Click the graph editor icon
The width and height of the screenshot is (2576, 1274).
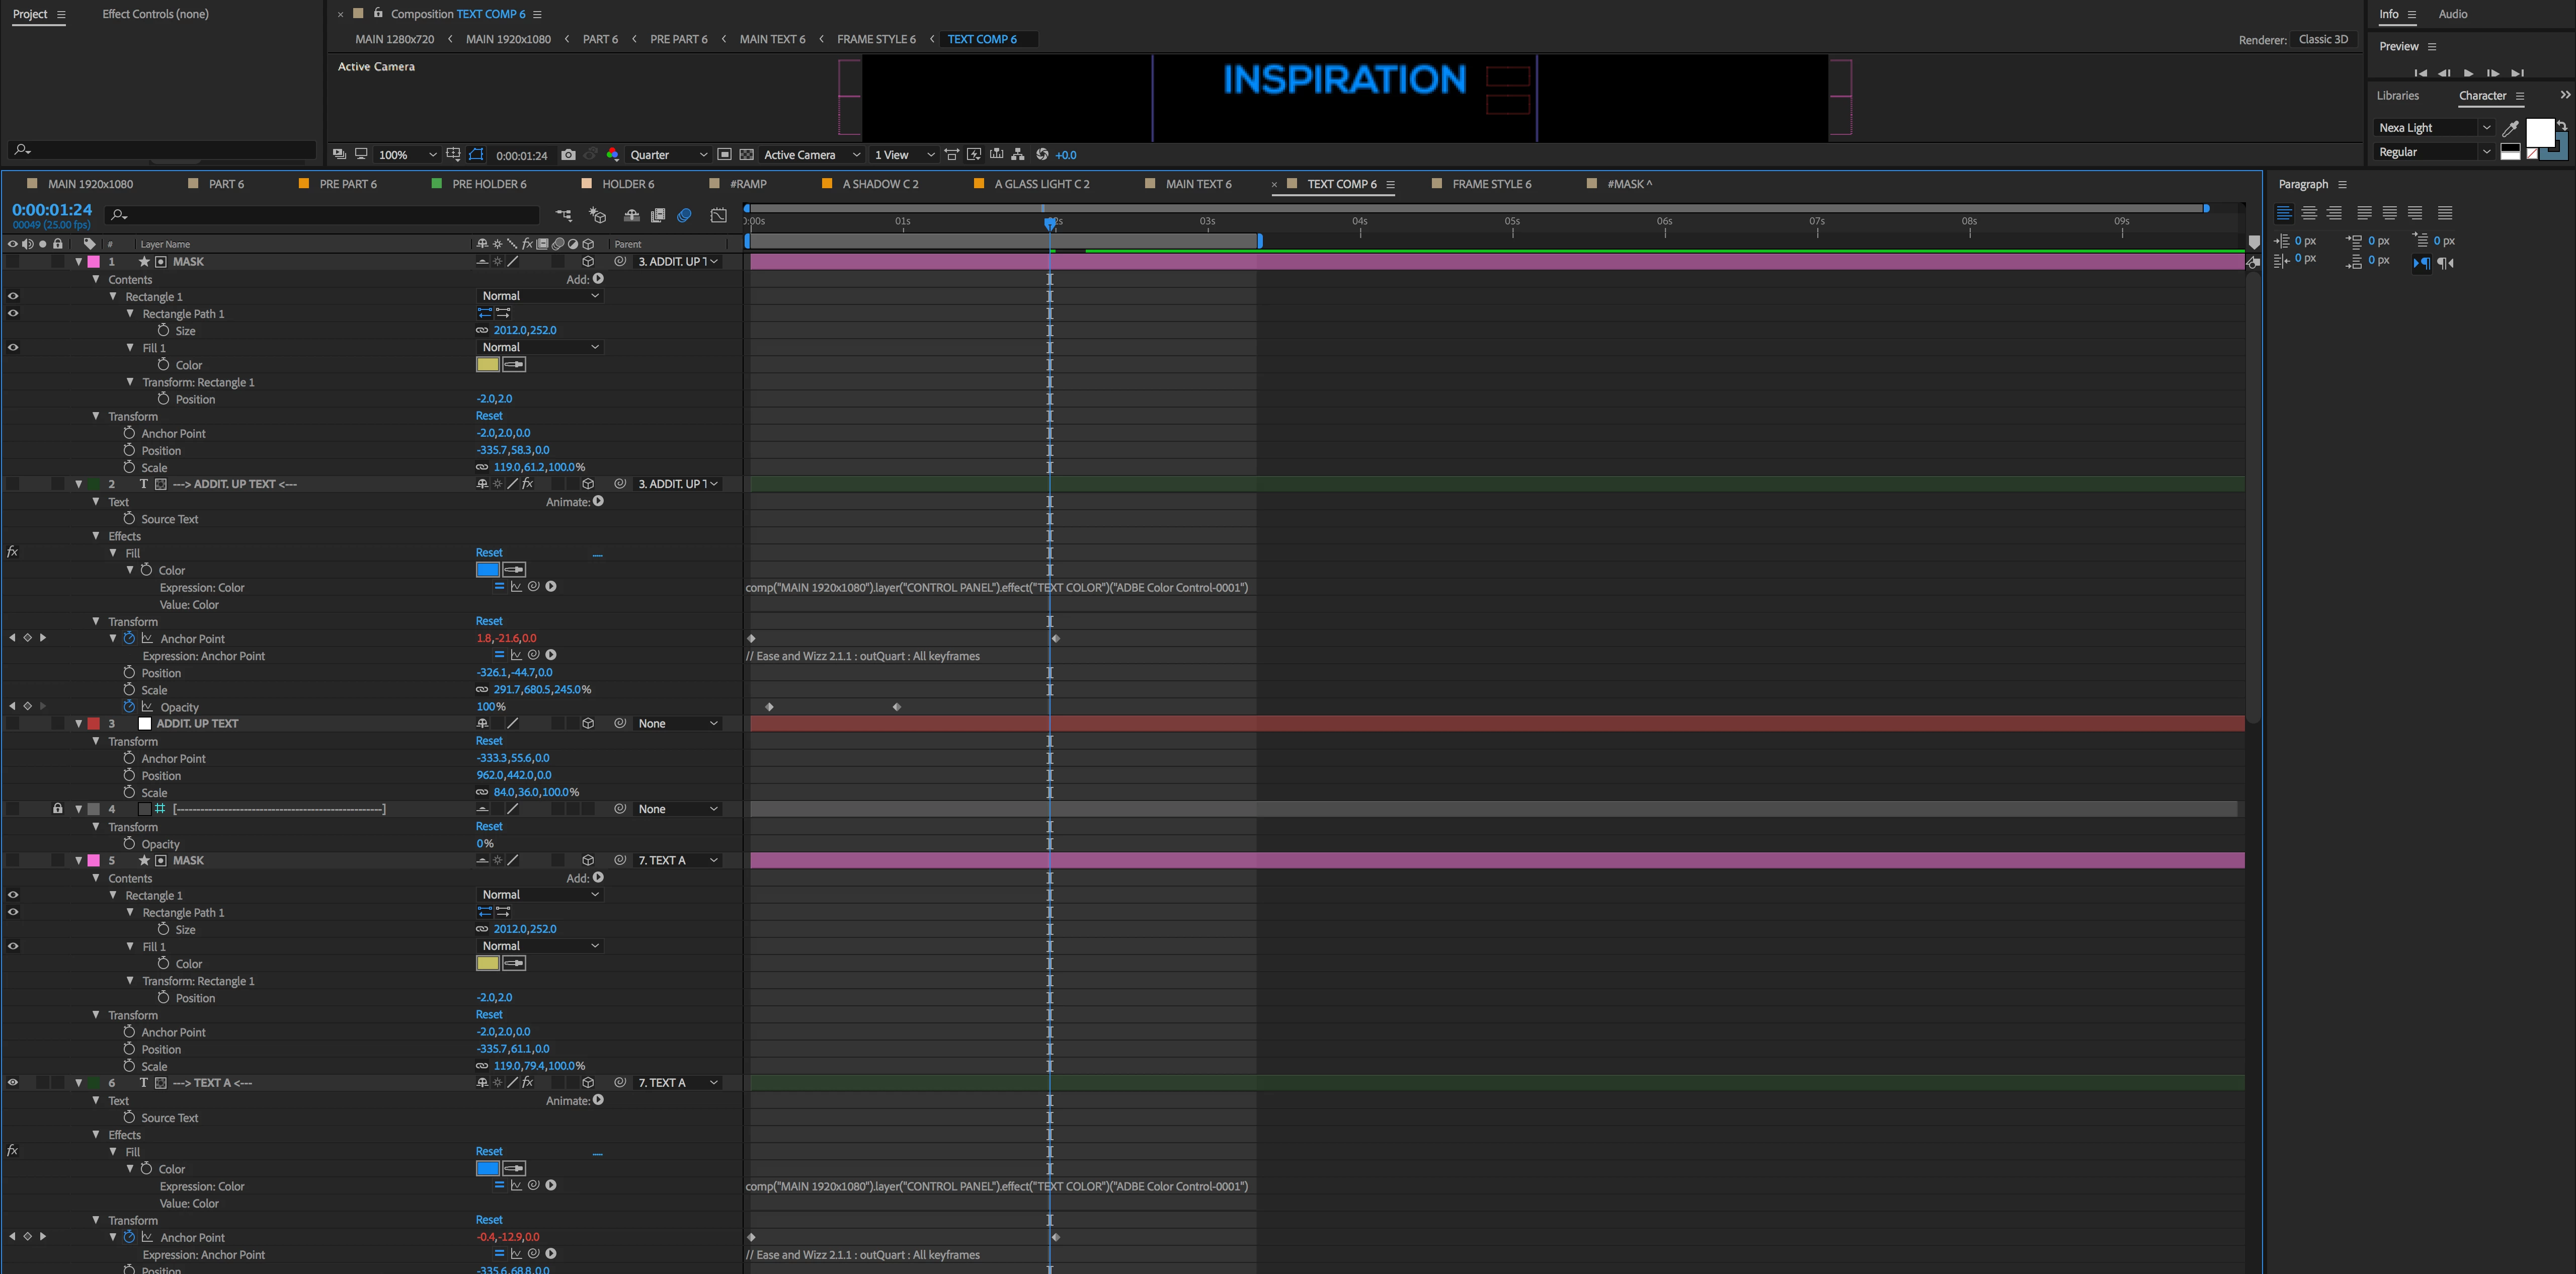pos(718,215)
